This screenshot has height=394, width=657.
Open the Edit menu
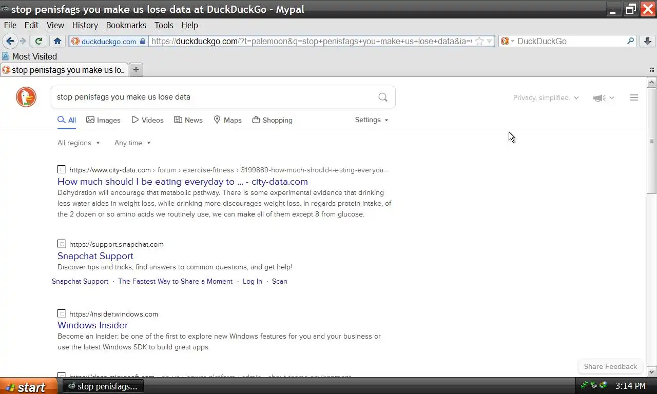click(x=31, y=25)
